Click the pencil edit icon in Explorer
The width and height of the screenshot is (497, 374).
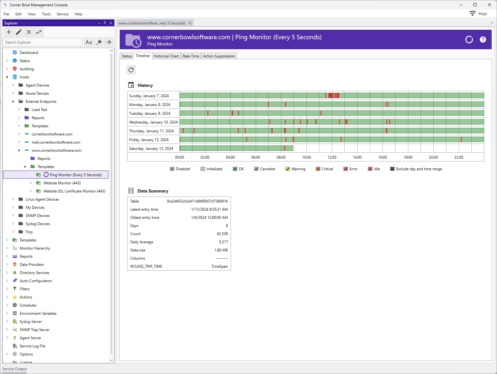coord(19,32)
